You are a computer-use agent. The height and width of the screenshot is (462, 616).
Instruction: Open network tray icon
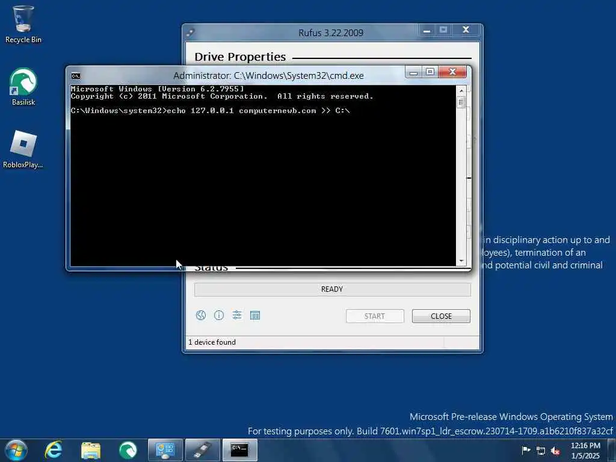click(x=541, y=451)
